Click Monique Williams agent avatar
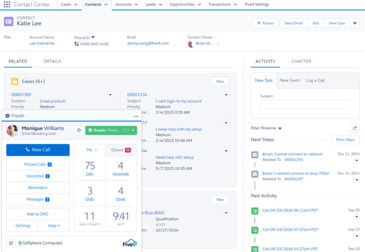The image size is (365, 252). pos(12,131)
